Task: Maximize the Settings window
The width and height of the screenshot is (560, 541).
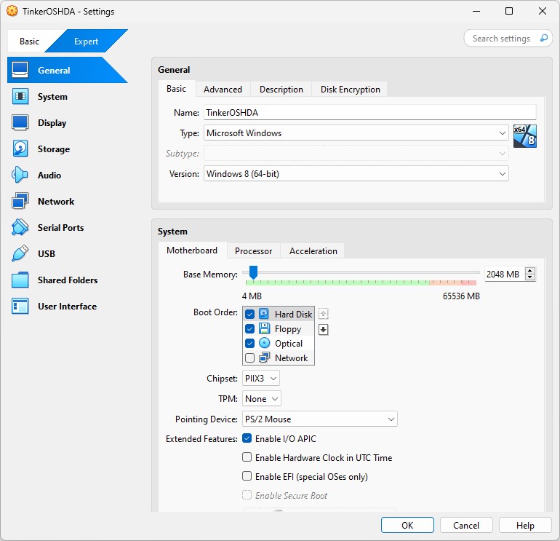Action: tap(509, 11)
